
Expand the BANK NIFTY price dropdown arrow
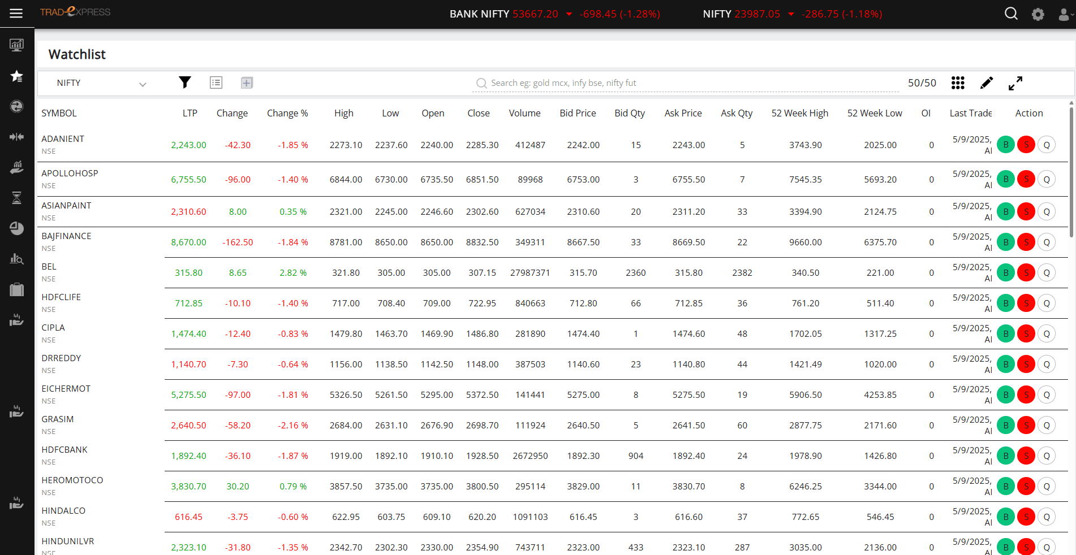click(x=569, y=14)
